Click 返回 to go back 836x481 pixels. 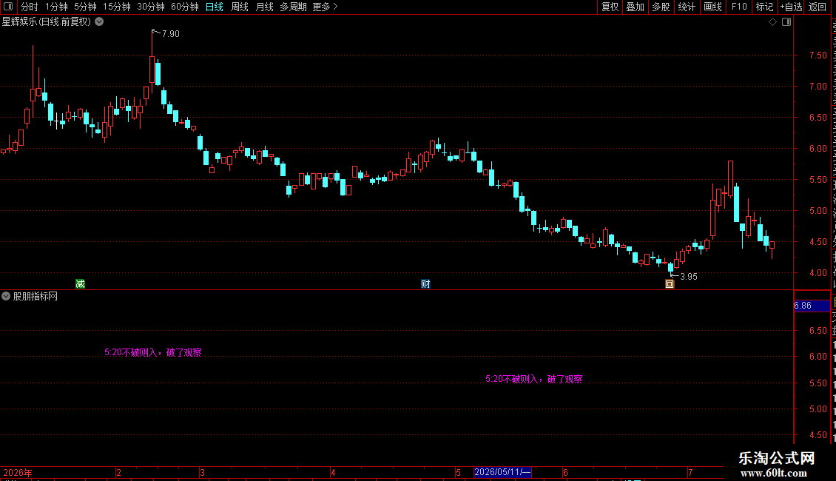tap(818, 7)
